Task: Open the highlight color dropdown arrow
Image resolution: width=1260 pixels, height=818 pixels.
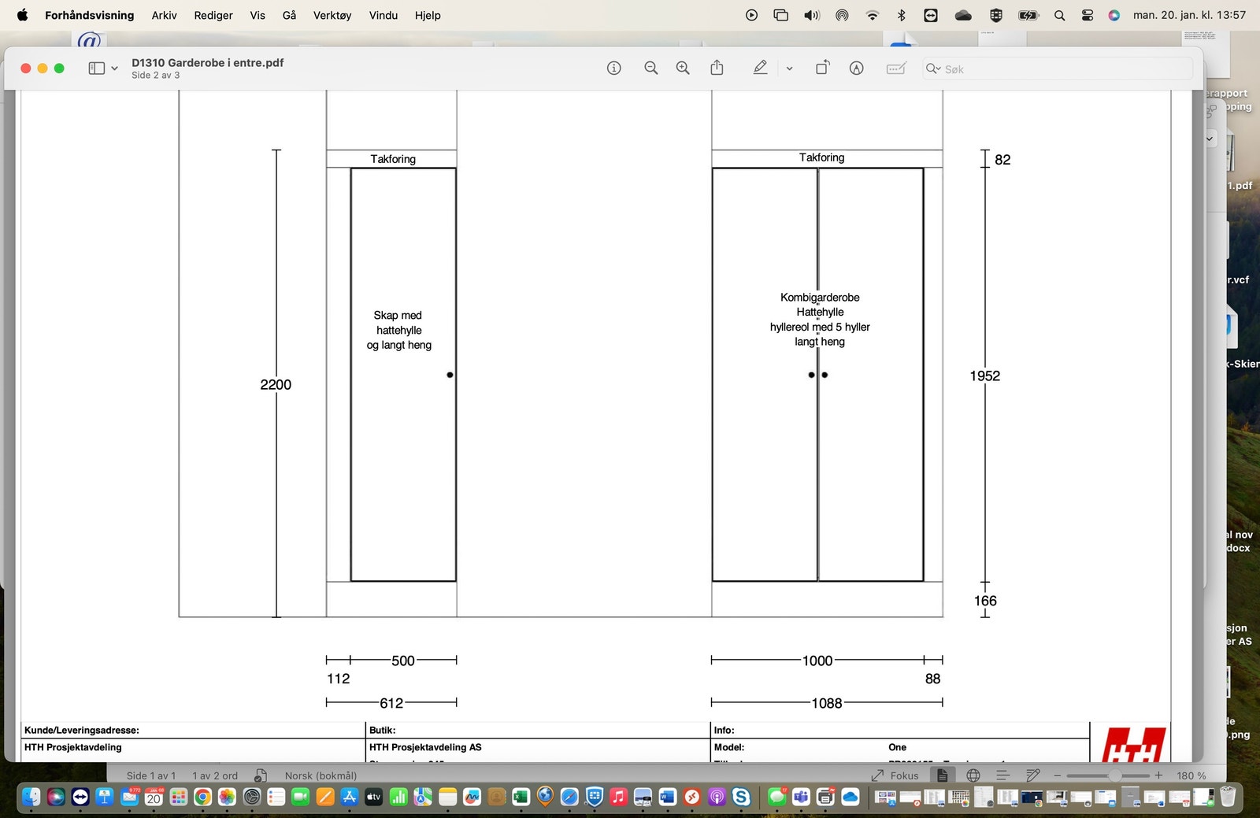Action: pyautogui.click(x=789, y=68)
